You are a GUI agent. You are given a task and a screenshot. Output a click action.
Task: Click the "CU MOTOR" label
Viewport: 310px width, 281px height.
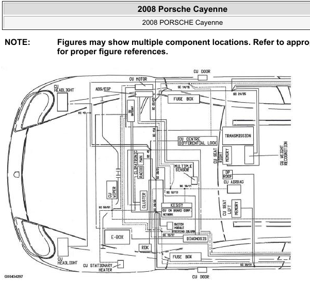138,79
